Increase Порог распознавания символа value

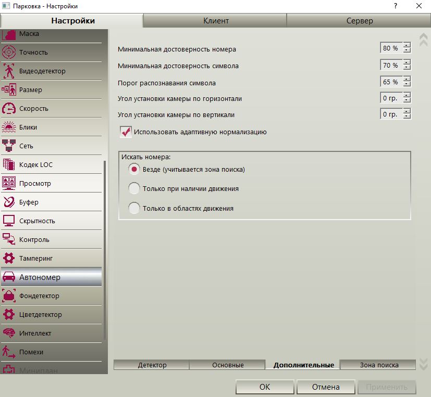coord(407,79)
